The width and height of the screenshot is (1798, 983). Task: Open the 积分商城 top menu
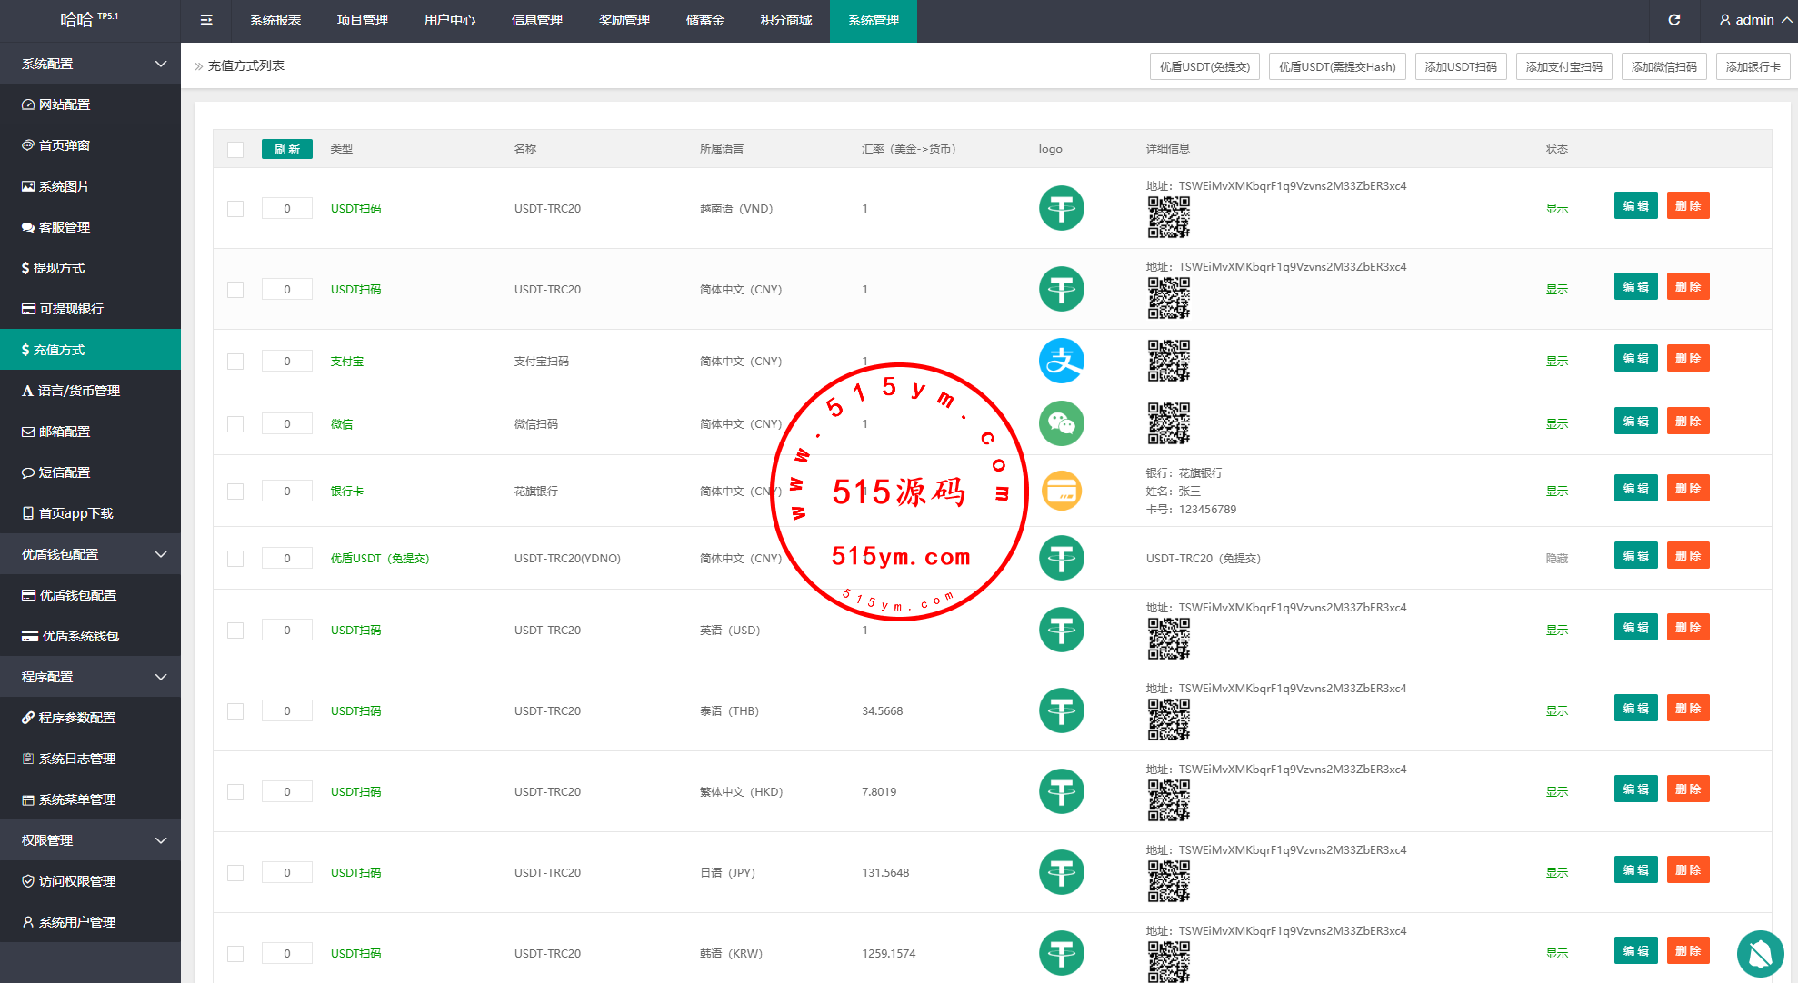(786, 20)
